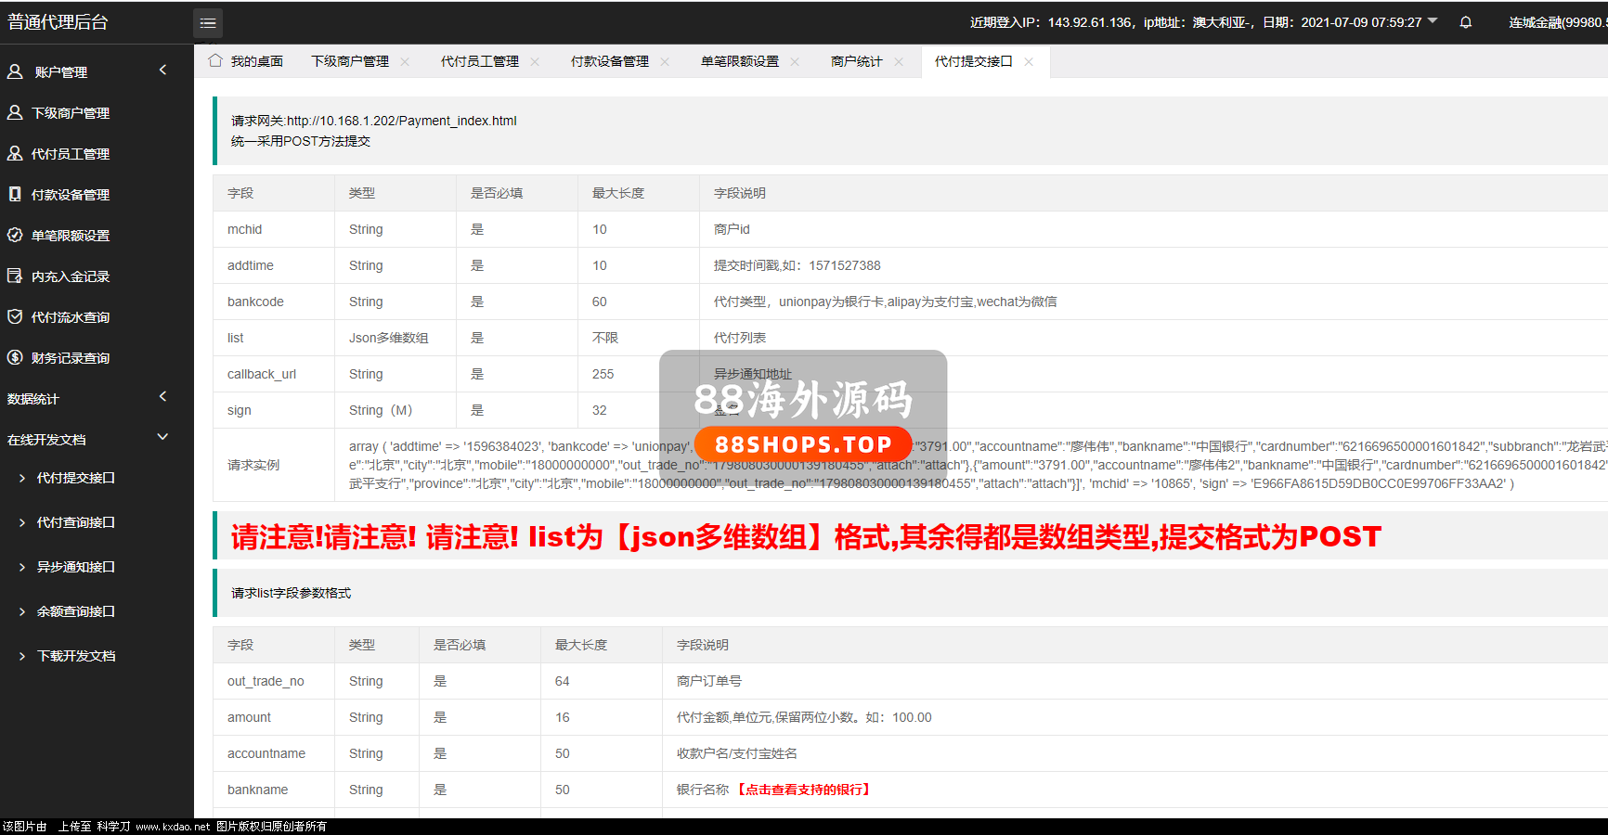The image size is (1608, 835).
Task: Open 下载开发文档 in the sidebar
Action: (75, 656)
